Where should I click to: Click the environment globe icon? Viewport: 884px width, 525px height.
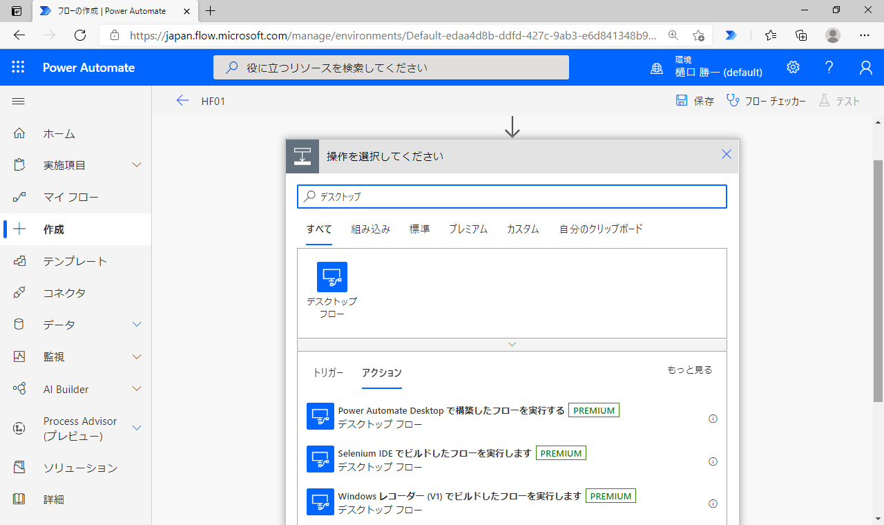click(657, 68)
